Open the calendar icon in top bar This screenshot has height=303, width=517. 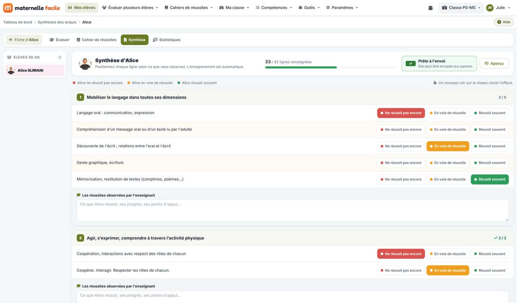(x=430, y=8)
